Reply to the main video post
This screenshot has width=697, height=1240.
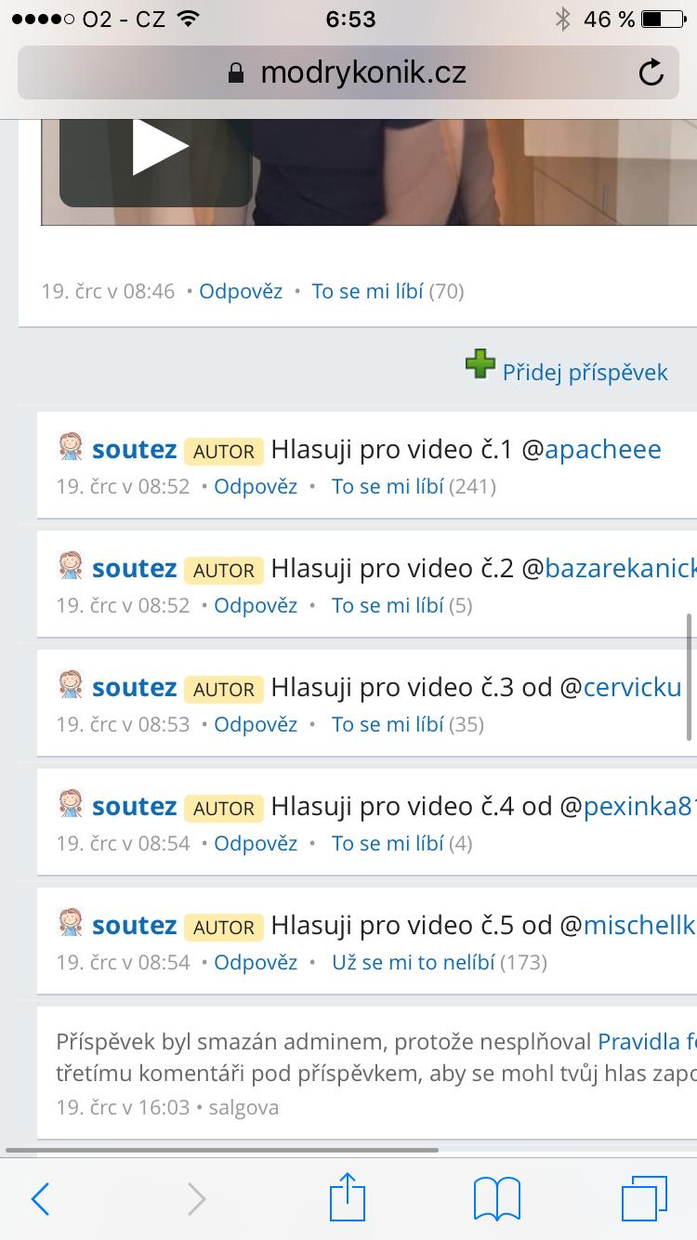pyautogui.click(x=241, y=291)
